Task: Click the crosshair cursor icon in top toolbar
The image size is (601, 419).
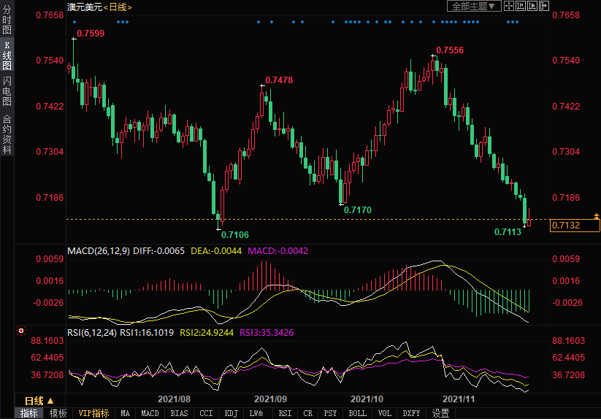Action: (x=510, y=6)
